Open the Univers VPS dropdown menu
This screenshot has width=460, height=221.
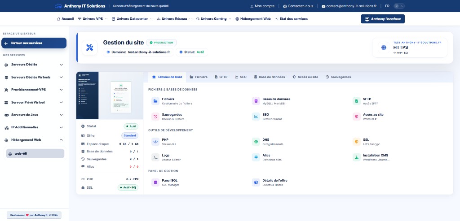93,19
